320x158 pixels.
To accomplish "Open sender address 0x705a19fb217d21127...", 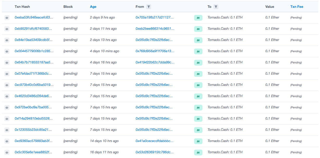I will coord(155,17).
